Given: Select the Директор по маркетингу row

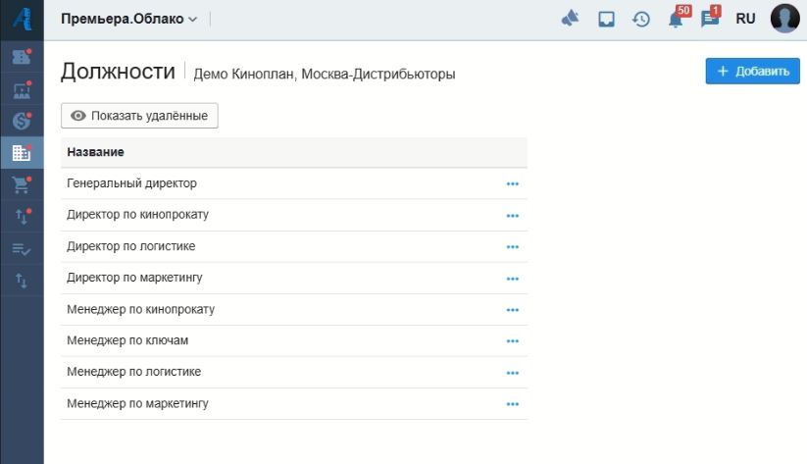Looking at the screenshot, I should (134, 278).
